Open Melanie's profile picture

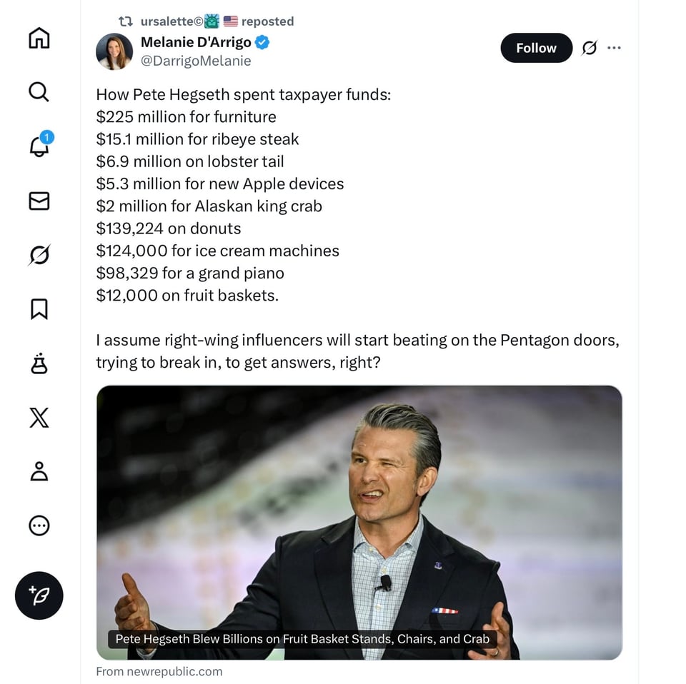[114, 51]
